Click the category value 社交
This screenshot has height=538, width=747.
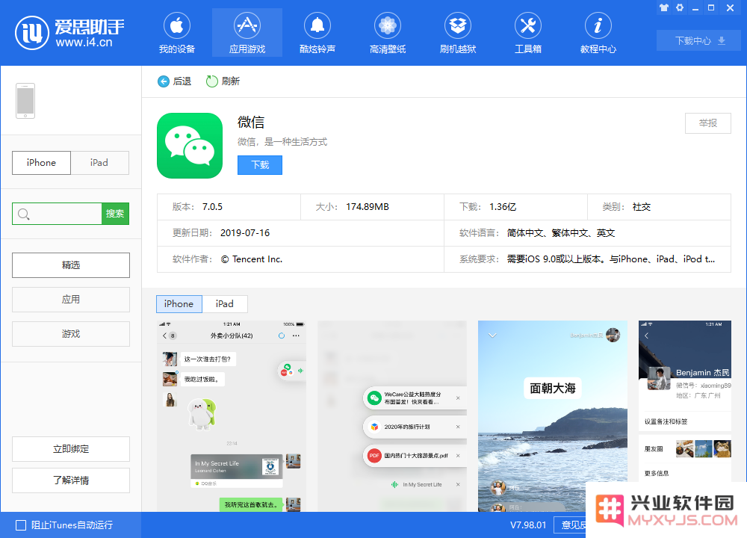[x=642, y=207]
